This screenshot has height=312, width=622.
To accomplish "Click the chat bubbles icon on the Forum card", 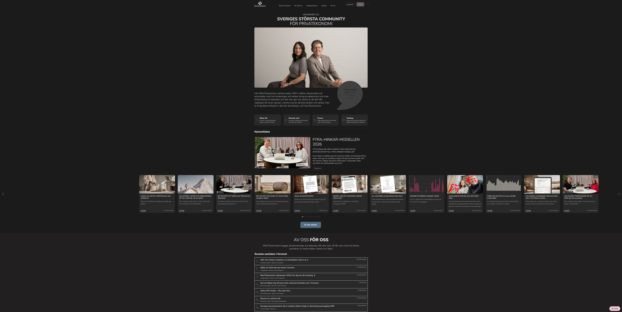I will [315, 120].
